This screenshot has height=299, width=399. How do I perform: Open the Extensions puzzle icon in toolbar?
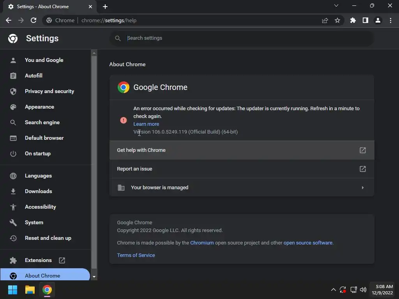pyautogui.click(x=353, y=20)
